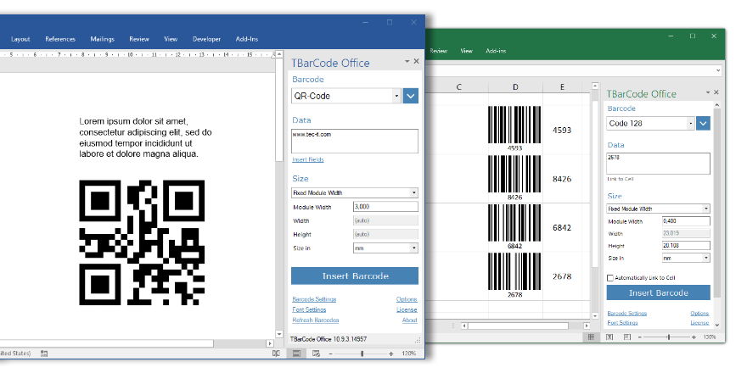Screen dimensions: 747x373
Task: Click the zoom out minus in Word
Action: pos(330,354)
